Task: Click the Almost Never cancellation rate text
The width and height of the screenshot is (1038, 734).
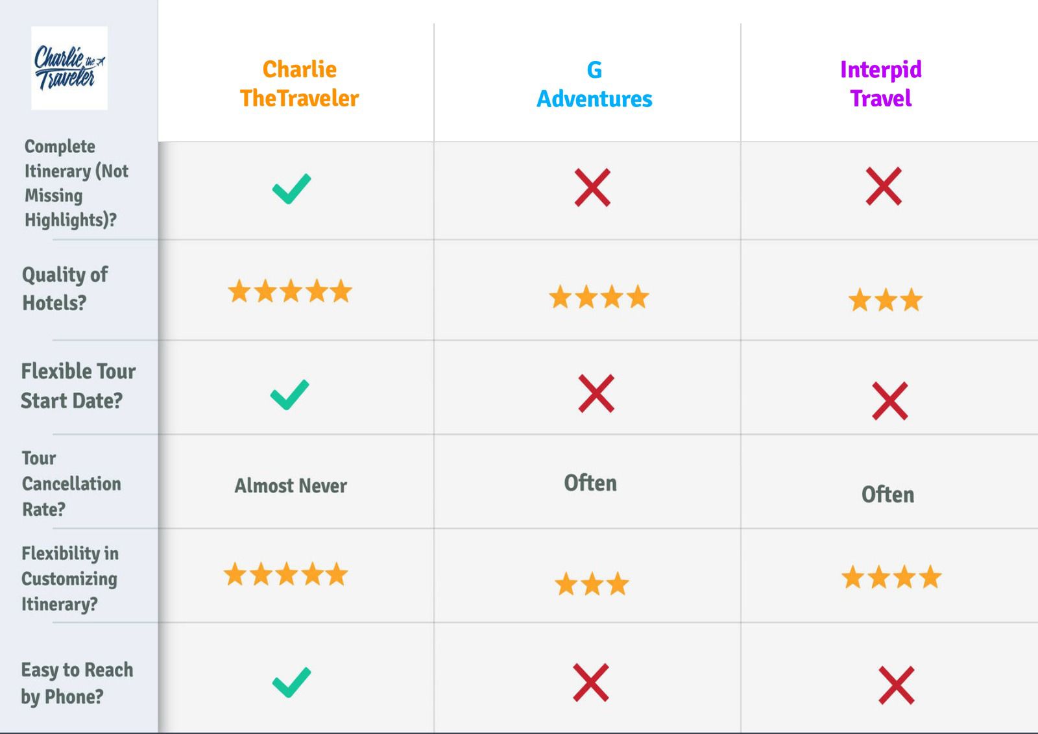Action: pyautogui.click(x=291, y=485)
